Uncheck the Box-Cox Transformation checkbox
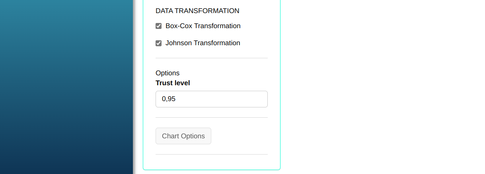485x174 pixels. [158, 26]
